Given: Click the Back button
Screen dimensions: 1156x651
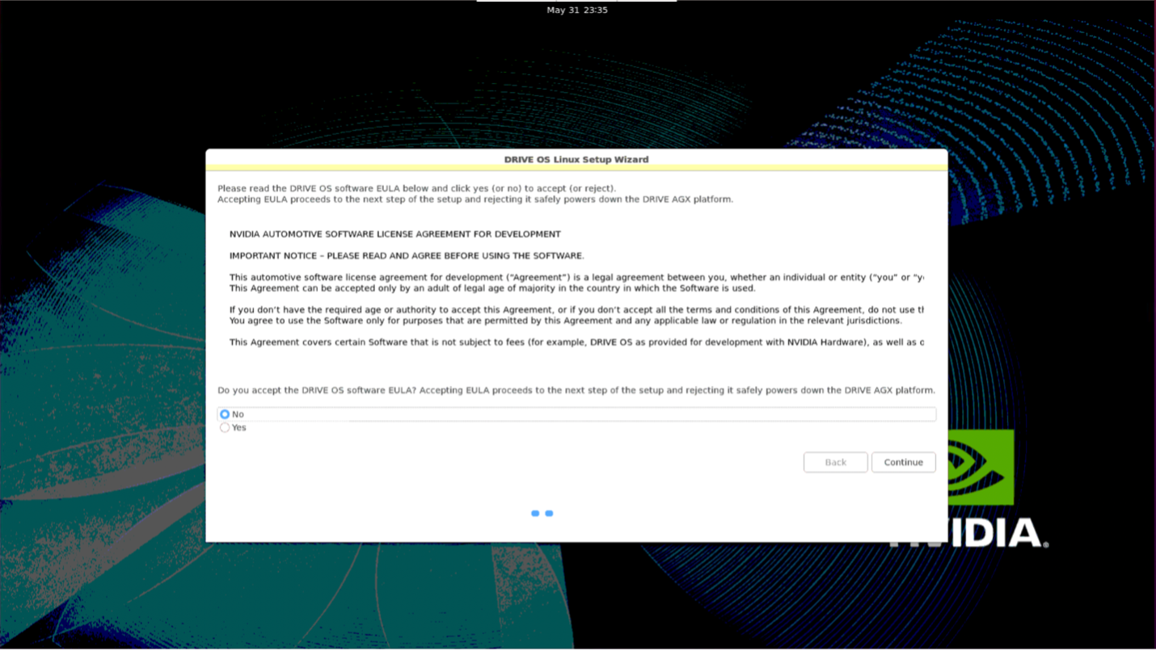Looking at the screenshot, I should coord(835,463).
